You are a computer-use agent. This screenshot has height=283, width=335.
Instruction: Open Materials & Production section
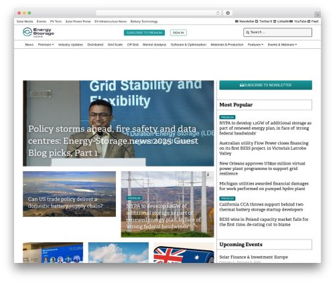[227, 45]
